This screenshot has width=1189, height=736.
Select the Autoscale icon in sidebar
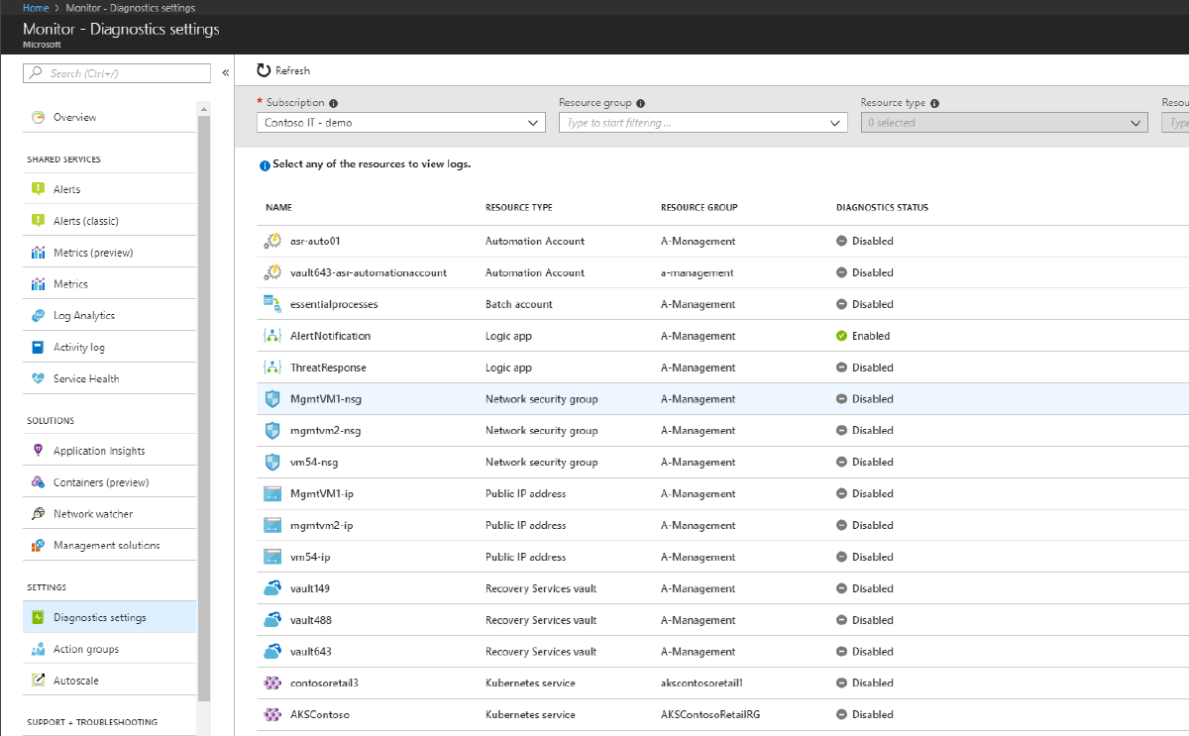[38, 680]
